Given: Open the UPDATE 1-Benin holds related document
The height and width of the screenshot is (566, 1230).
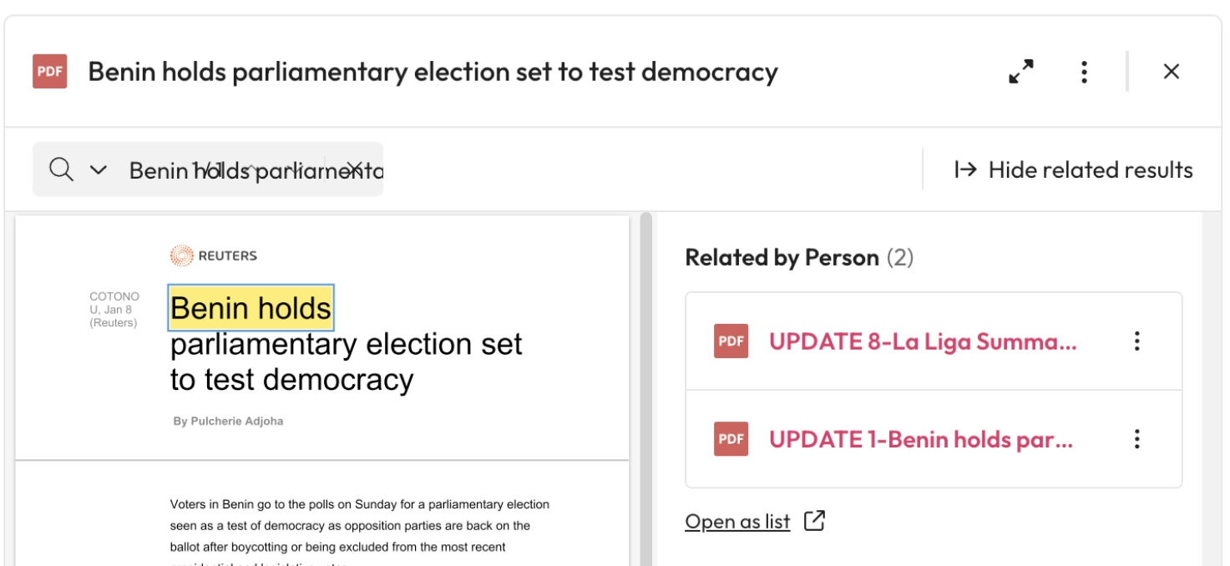Looking at the screenshot, I should pos(920,439).
